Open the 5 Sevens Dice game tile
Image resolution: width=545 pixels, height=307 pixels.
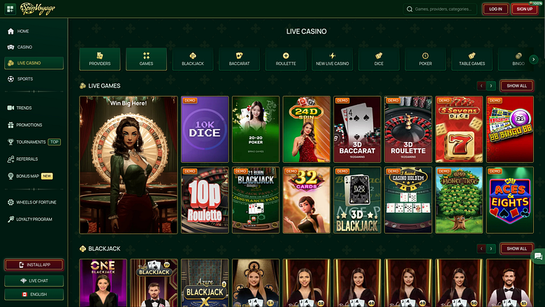tap(459, 129)
